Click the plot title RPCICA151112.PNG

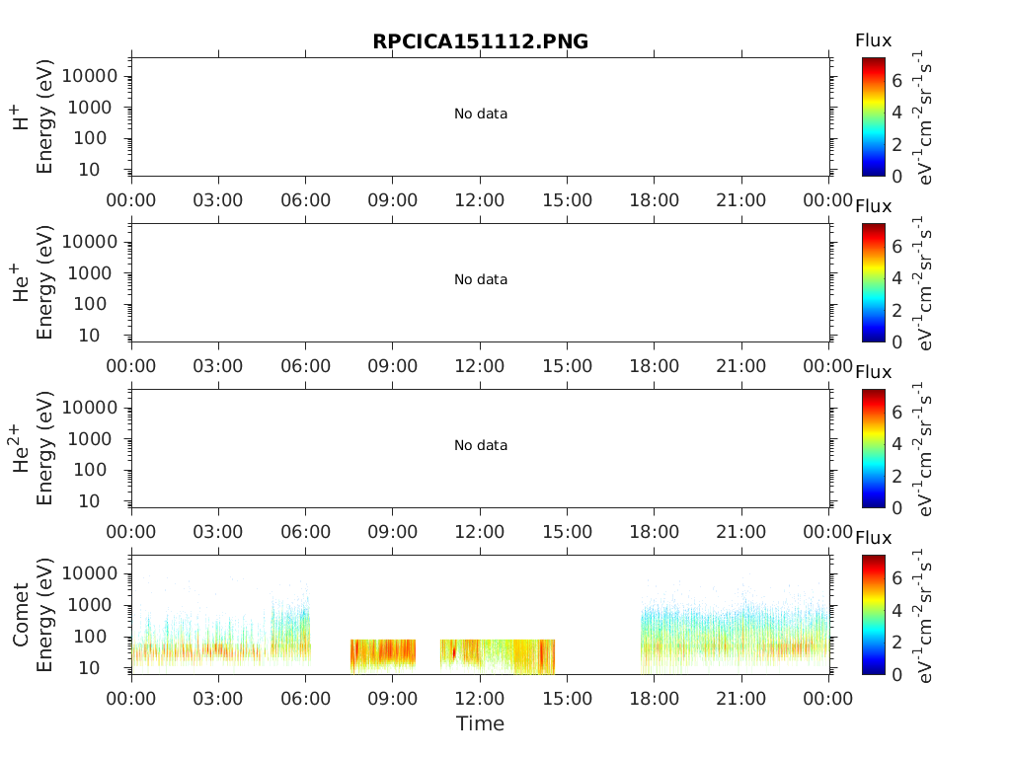coord(481,41)
